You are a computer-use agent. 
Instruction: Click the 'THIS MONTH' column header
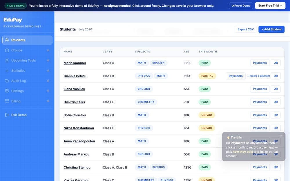point(208,52)
